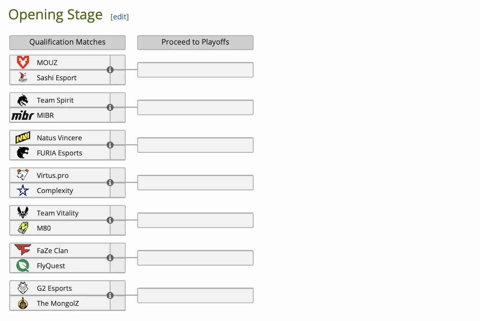
Task: Open info popup for G2 vs MongolZ
Action: coord(110,296)
